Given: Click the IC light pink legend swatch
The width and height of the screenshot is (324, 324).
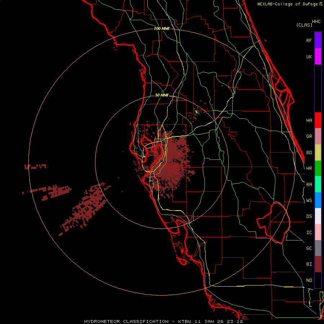Looking at the screenshot, I should click(318, 232).
